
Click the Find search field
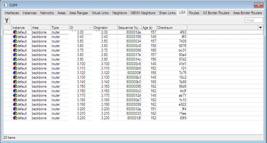coord(254,20)
